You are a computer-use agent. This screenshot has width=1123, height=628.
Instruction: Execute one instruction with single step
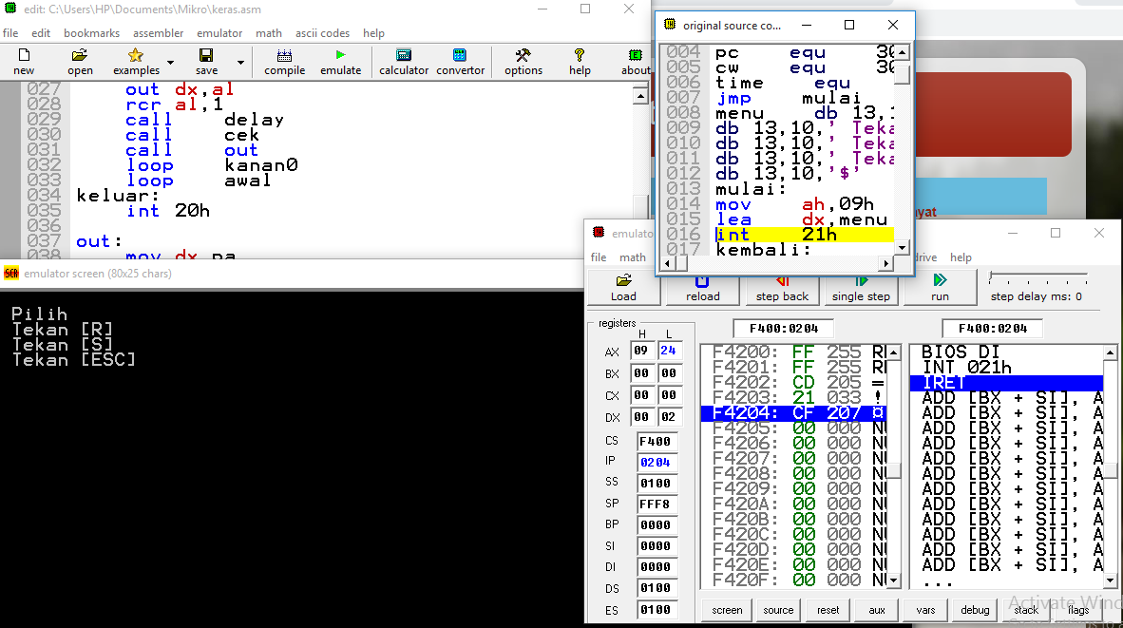pyautogui.click(x=861, y=286)
